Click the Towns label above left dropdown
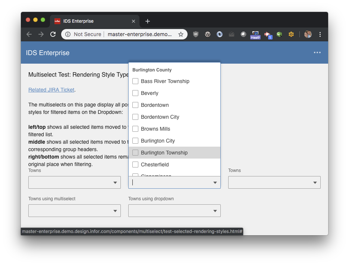The height and width of the screenshot is (265, 349). [x=35, y=170]
